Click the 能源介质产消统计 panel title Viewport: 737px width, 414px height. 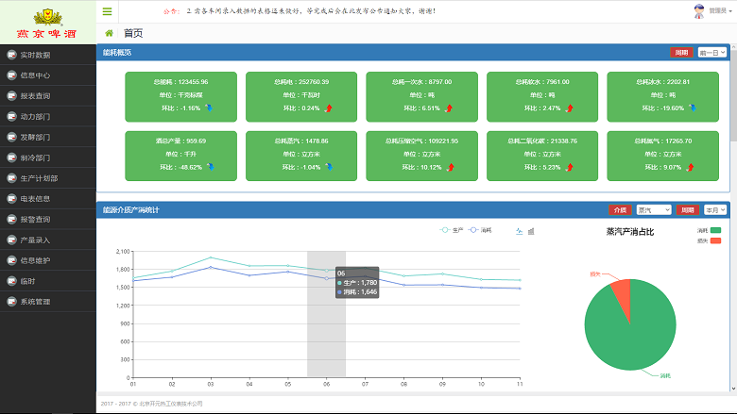click(131, 210)
